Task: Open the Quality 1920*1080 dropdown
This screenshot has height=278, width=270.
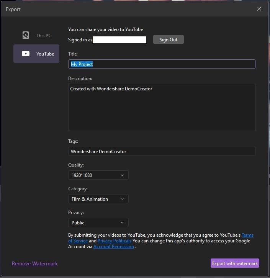Action: pyautogui.click(x=98, y=175)
